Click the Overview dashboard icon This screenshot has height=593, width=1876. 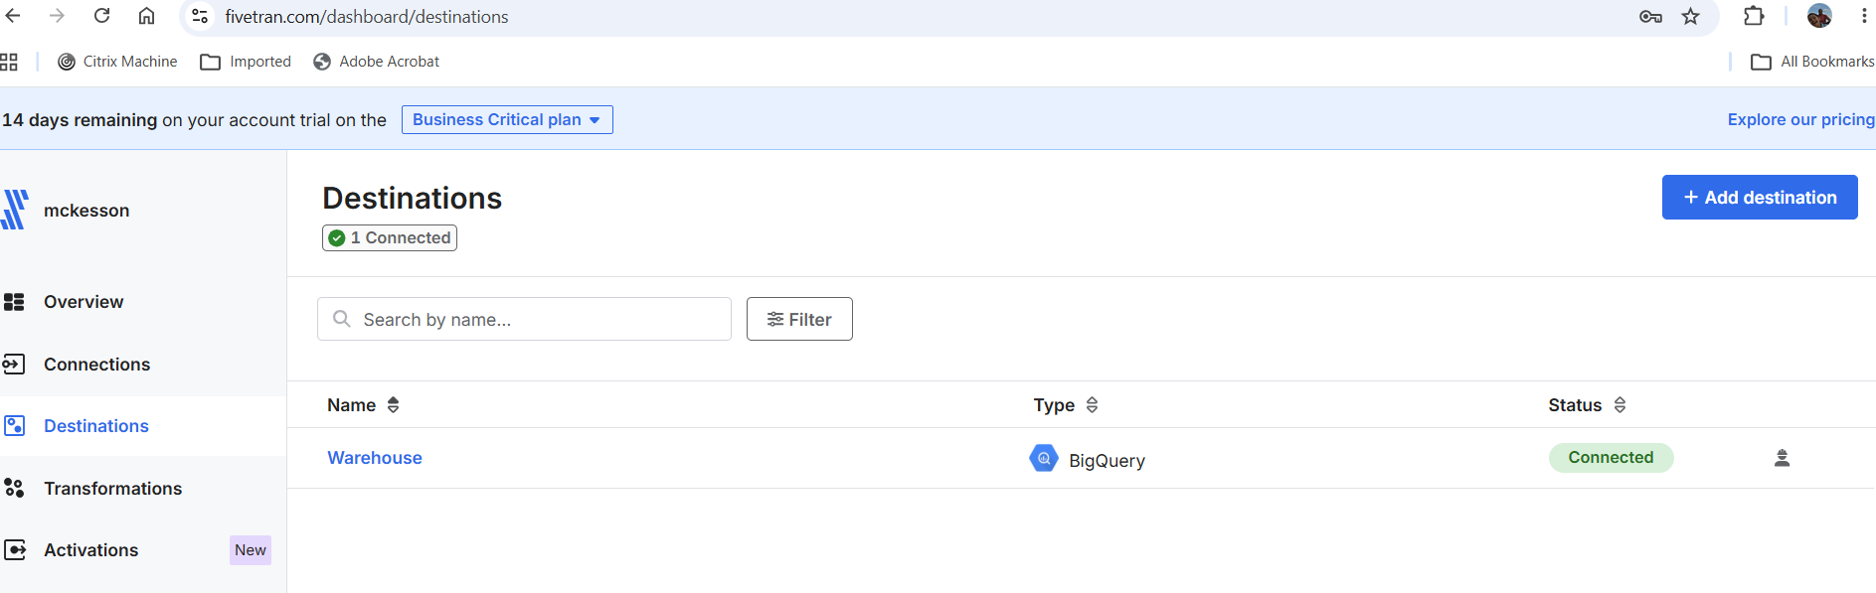pos(14,302)
